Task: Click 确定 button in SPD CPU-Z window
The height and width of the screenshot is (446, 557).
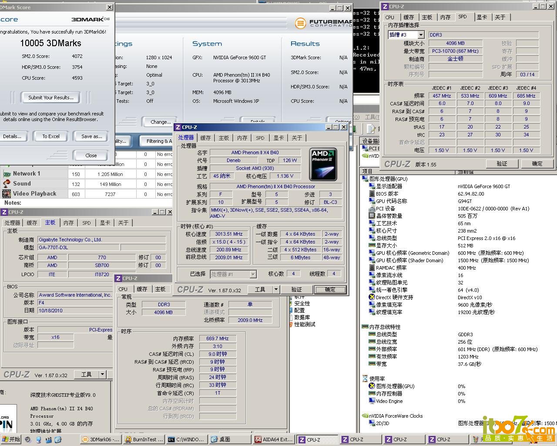Action: (537, 164)
